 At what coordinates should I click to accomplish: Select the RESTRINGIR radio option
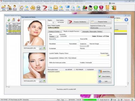pyautogui.click(x=75, y=70)
